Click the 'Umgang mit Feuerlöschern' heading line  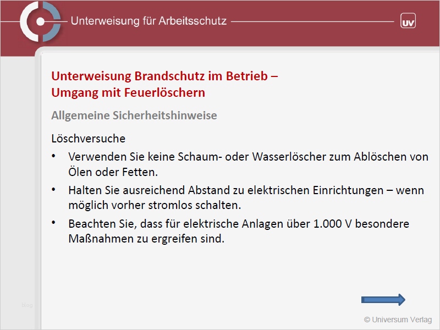point(128,92)
